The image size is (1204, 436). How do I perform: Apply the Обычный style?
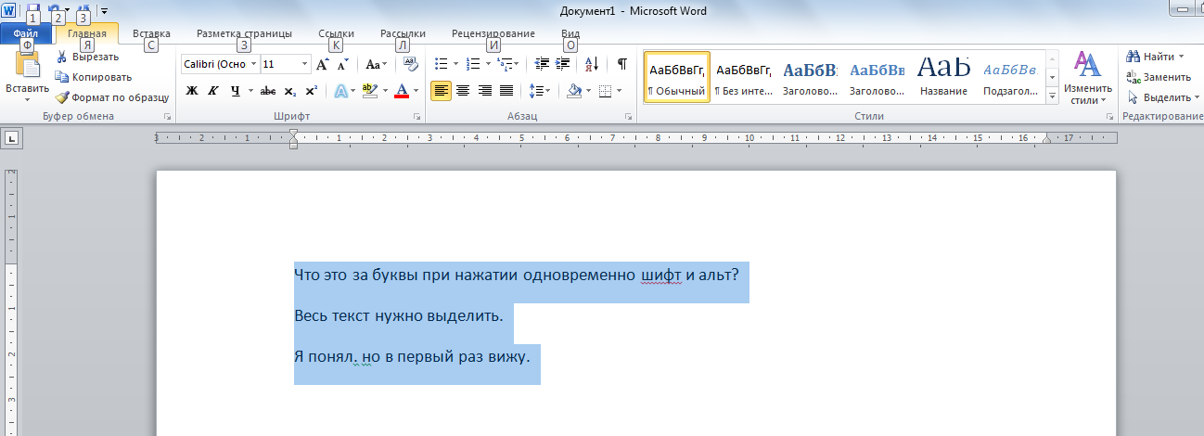(676, 77)
